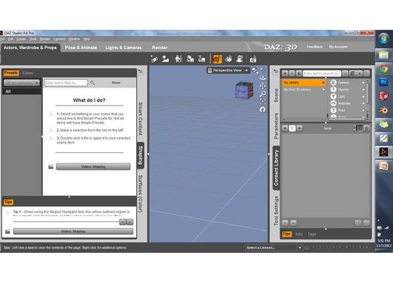The width and height of the screenshot is (393, 295).
Task: Click the Materials category icon
Action: click(x=333, y=104)
